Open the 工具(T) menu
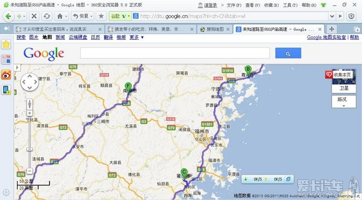The height and width of the screenshot is (200, 362). [x=290, y=5]
